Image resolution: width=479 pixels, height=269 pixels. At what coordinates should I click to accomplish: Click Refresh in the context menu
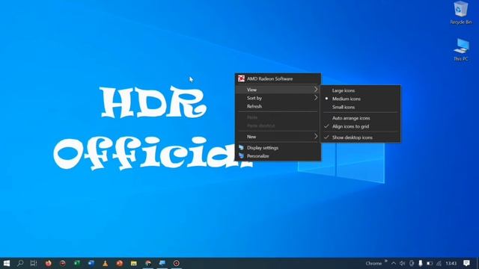pos(278,106)
